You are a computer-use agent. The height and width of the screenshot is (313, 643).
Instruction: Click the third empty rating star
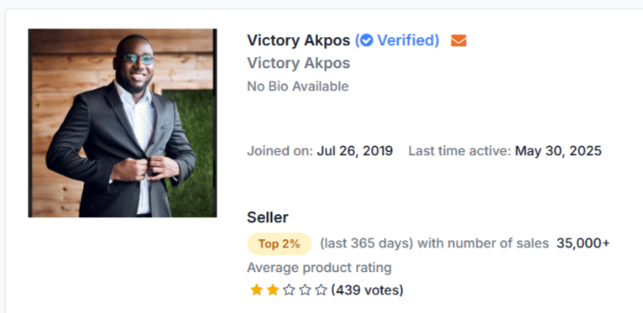point(289,290)
